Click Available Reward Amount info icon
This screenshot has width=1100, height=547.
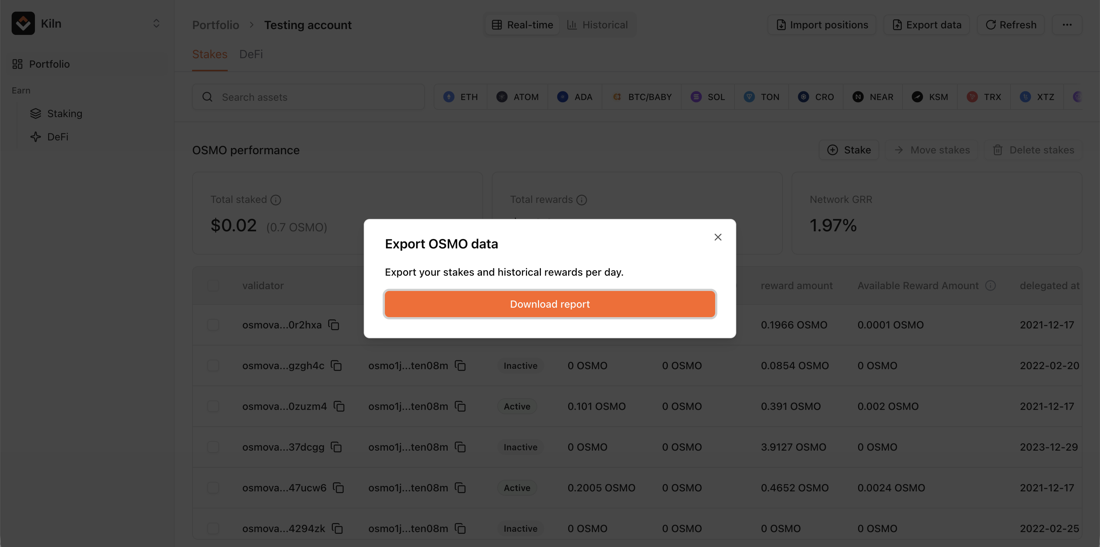coord(991,286)
